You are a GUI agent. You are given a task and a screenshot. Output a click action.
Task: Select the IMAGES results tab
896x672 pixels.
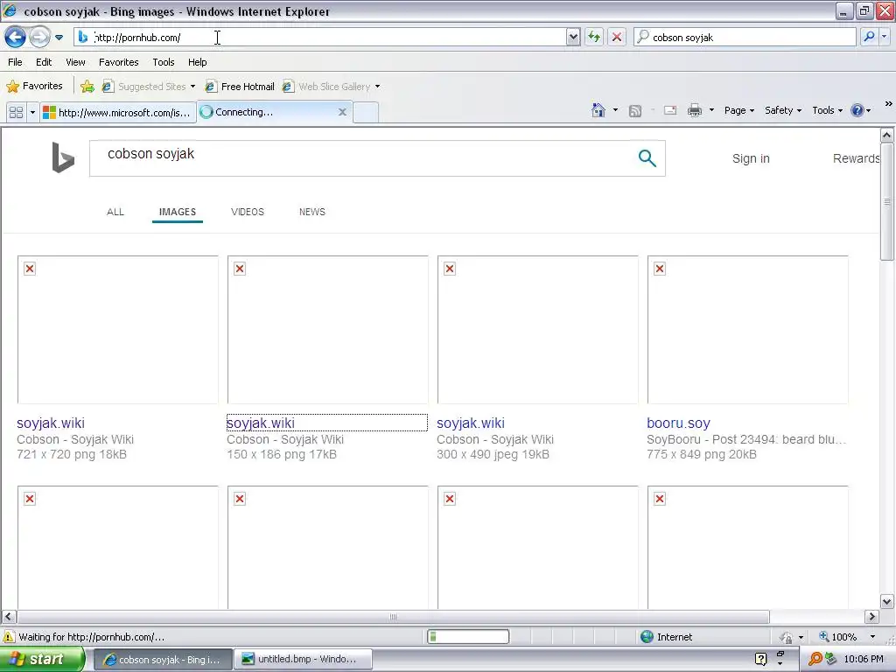point(177,212)
